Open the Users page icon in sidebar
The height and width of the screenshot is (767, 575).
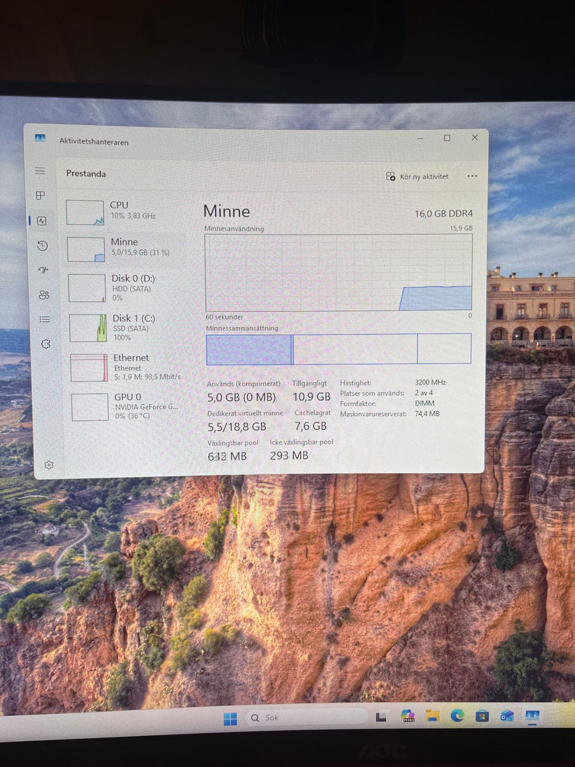[44, 295]
